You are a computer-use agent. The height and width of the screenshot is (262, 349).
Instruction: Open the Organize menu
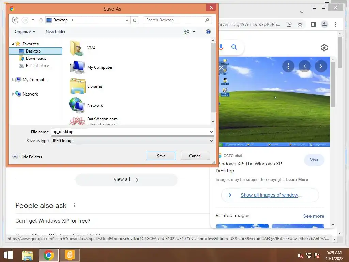(25, 32)
